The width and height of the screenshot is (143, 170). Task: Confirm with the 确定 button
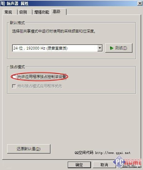point(79,165)
